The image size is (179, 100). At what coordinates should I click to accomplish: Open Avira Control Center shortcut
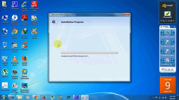34,6
